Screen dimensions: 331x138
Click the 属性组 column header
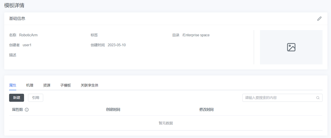click(x=17, y=109)
